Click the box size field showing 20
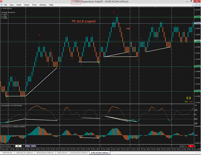 (x=18, y=146)
